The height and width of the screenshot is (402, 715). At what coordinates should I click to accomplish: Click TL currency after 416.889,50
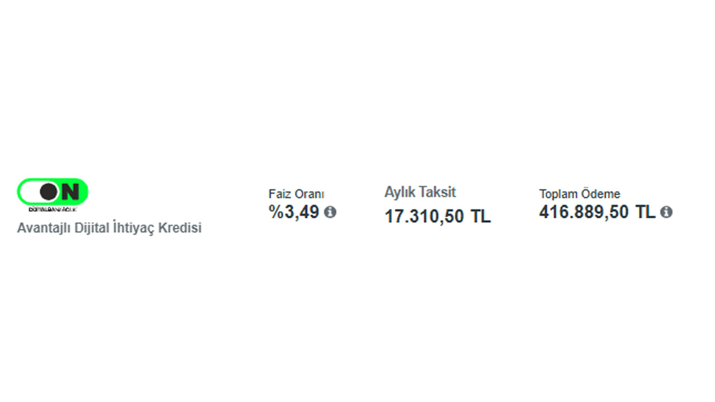pos(645,212)
